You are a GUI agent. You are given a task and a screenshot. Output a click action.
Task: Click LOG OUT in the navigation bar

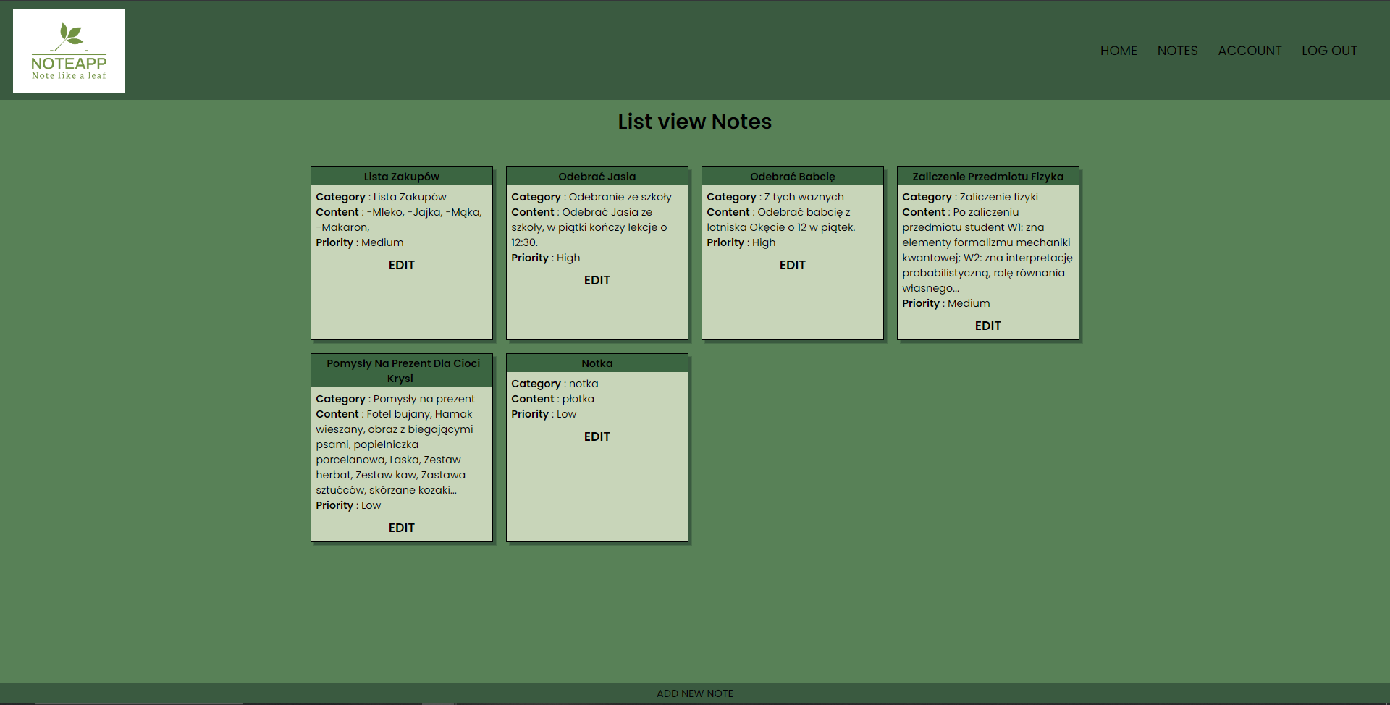pyautogui.click(x=1329, y=50)
